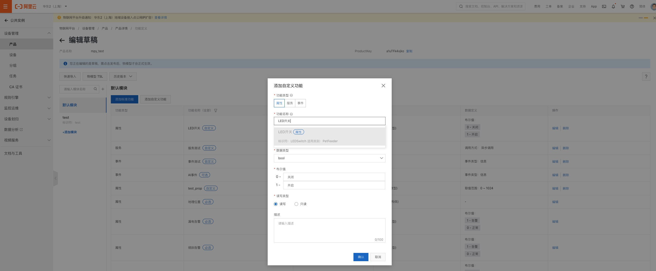Click the 物模型 TSL button
Viewport: 656px width, 271px height.
point(95,77)
